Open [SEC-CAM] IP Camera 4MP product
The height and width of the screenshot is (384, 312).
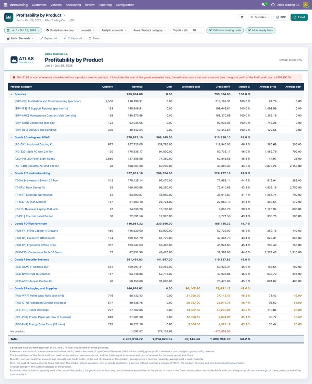point(32,267)
